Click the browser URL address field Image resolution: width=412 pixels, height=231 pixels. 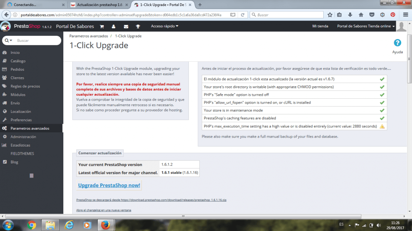point(121,15)
